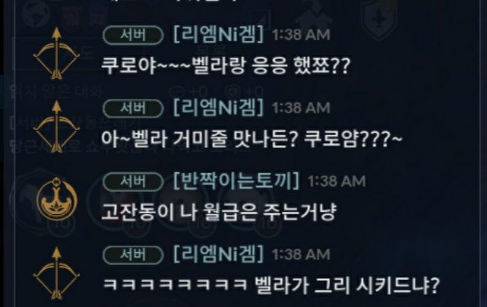Select the message '쿠로야~~~벨라랑 응응 했쬬??'
Image resolution: width=487 pixels, height=307 pixels.
[x=226, y=66]
